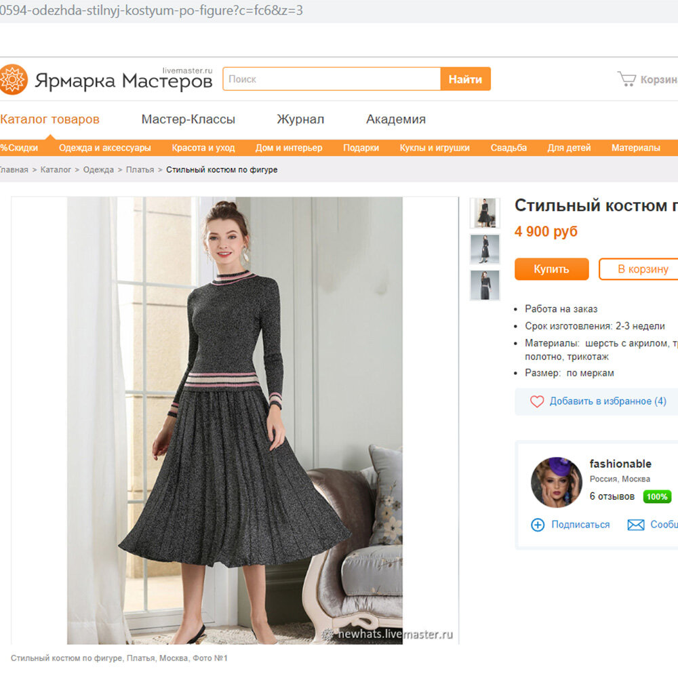678x678 pixels.
Task: Click Срок изготовления: 2-3 недели text
Action: [x=595, y=326]
